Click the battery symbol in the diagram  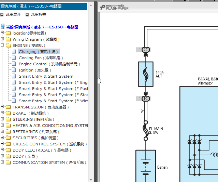coord(145,166)
